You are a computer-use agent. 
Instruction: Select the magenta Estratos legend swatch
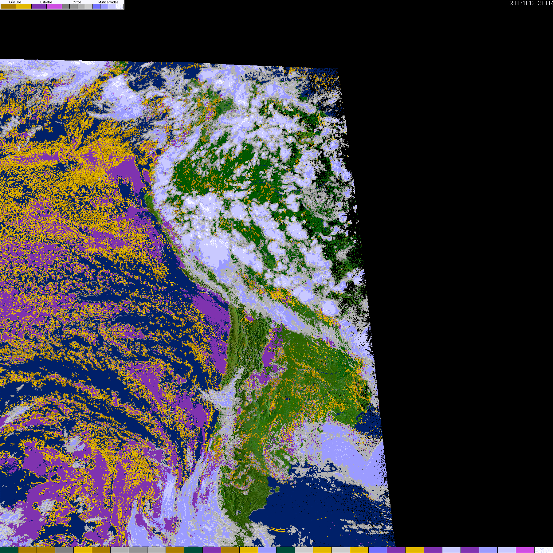(x=54, y=6)
